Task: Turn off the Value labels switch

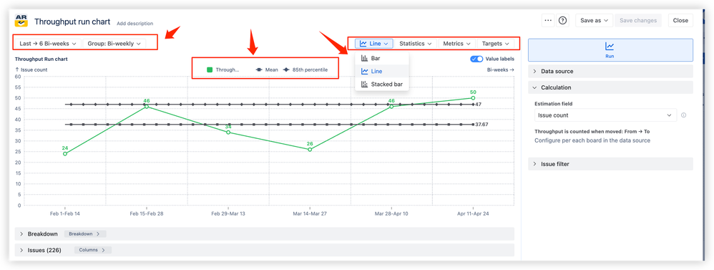Action: click(476, 59)
